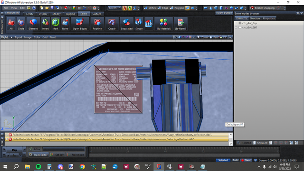
Task: Toggle Enable snapping
Action: pyautogui.click(x=262, y=8)
